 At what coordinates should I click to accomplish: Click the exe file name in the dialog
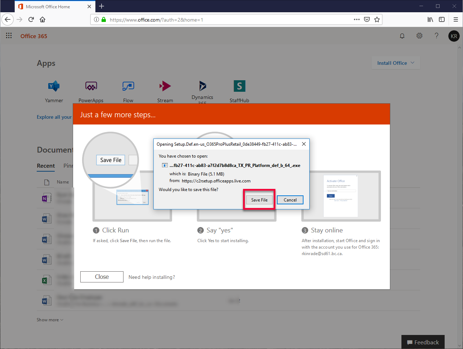[235, 166]
